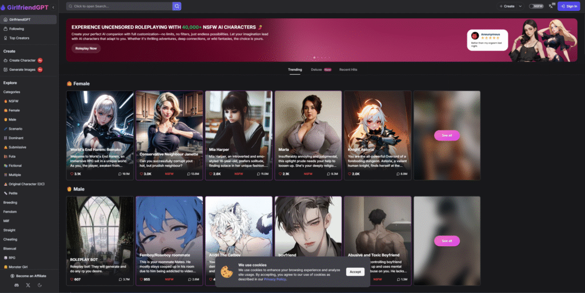
Task: Click the Anonymous review card in banner
Action: pyautogui.click(x=487, y=40)
